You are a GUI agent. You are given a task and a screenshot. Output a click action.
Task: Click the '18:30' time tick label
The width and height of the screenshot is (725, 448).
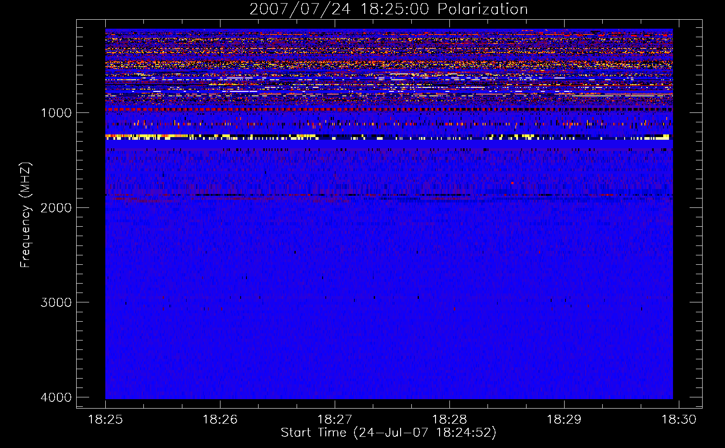(x=679, y=419)
